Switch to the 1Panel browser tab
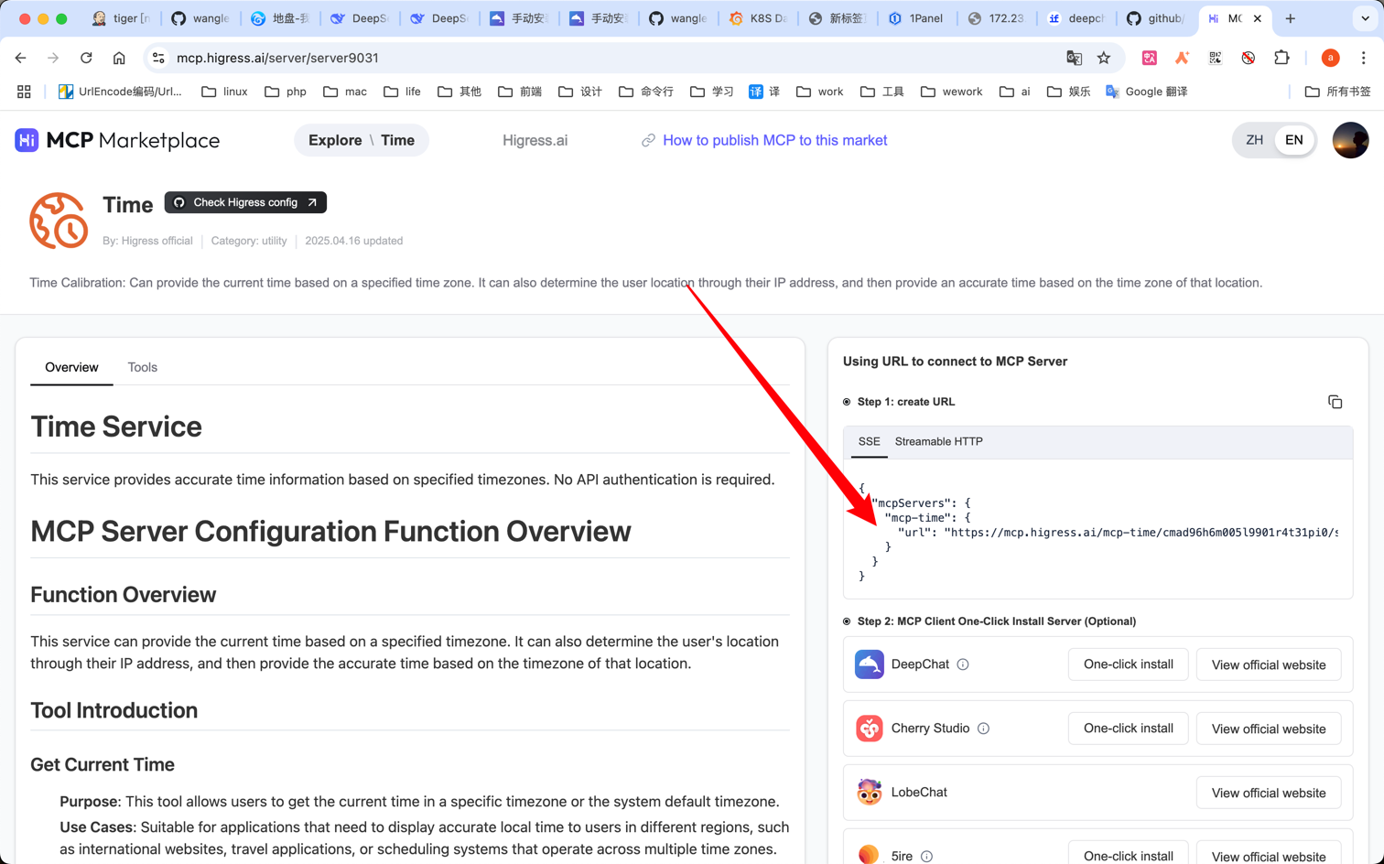 tap(916, 18)
